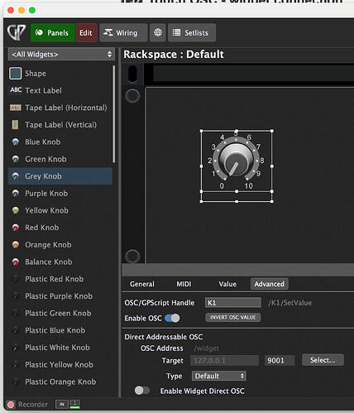Switch to the MIDI tab
Screen dimensions: 354x413
(184, 284)
